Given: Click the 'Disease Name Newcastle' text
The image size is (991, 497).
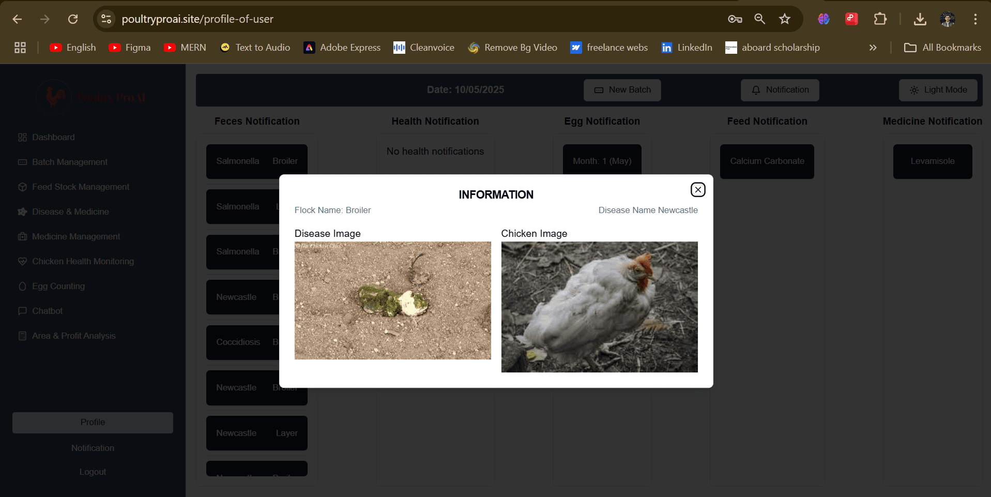Looking at the screenshot, I should click(x=648, y=210).
